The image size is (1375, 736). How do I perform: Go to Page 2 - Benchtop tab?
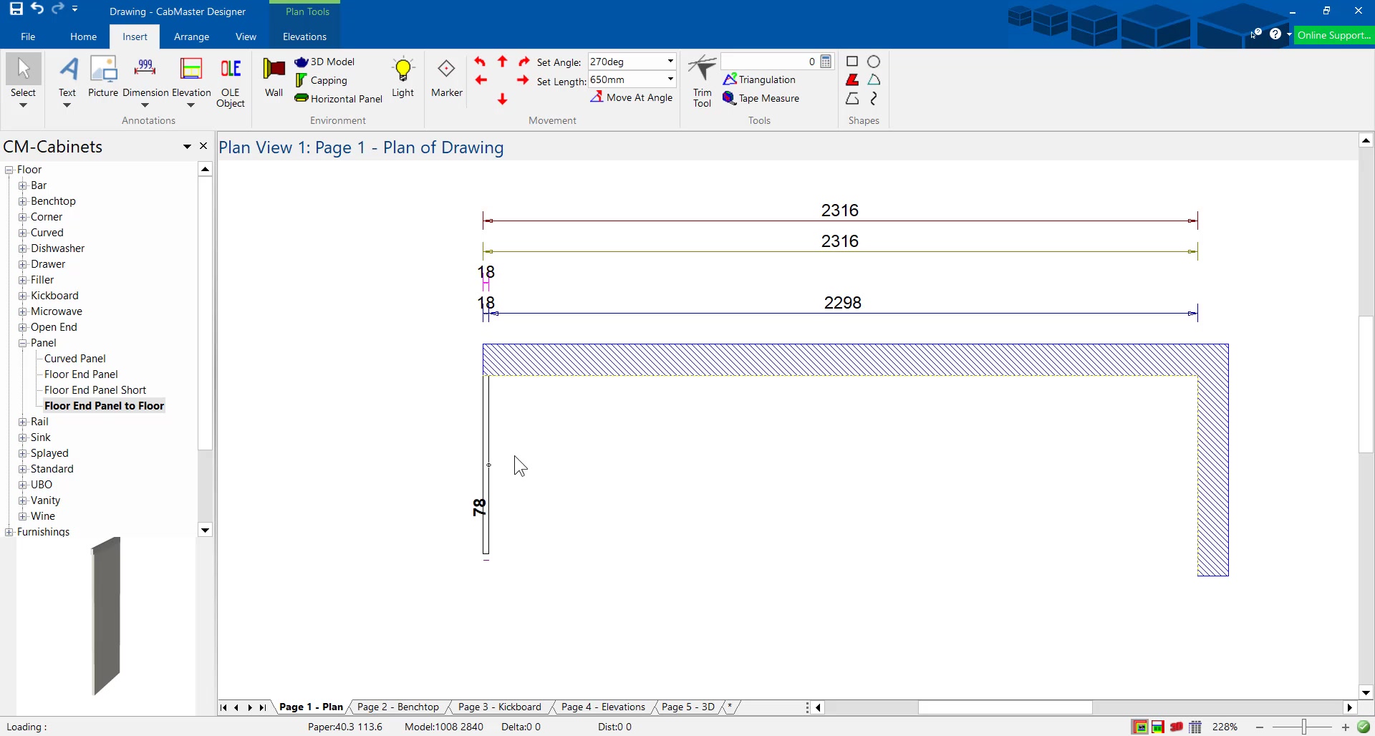397,707
